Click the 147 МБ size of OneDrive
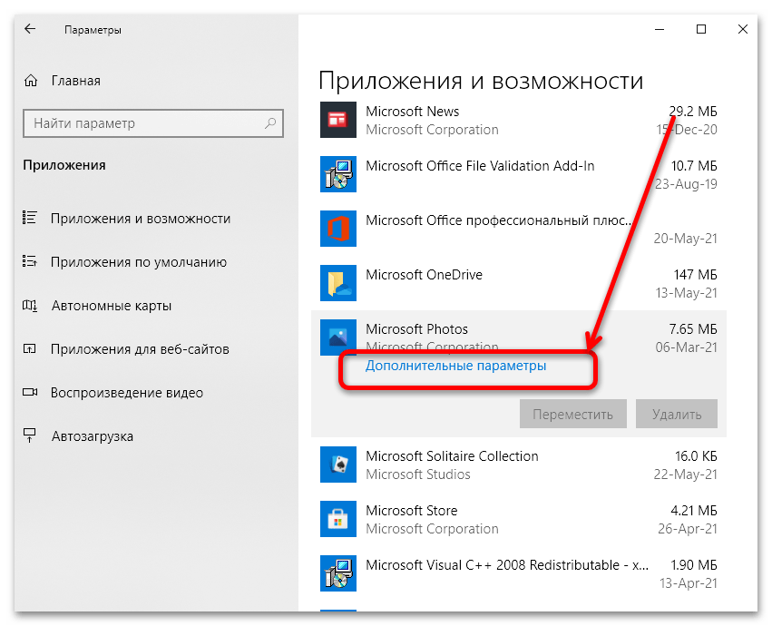772x626 pixels. coord(695,274)
